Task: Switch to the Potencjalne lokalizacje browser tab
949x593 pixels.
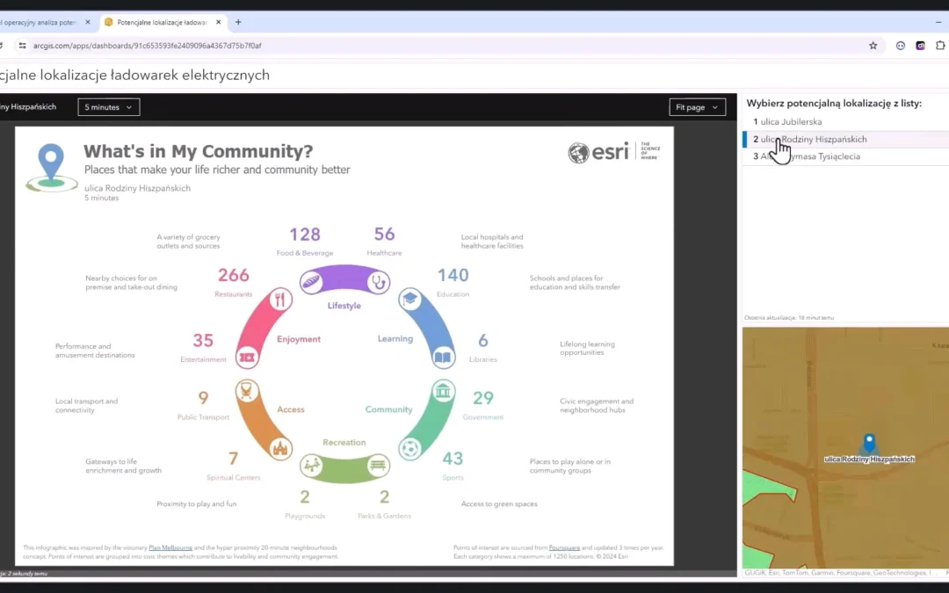Action: coord(162,22)
